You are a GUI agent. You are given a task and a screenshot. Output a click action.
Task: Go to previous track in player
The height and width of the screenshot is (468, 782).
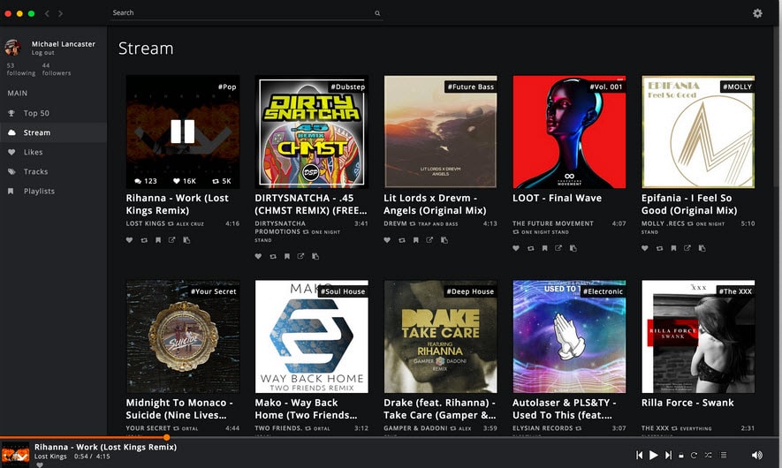tap(639, 456)
